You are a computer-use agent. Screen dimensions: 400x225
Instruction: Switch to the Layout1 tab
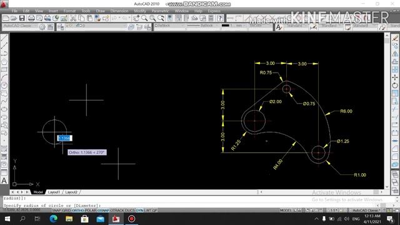pos(54,192)
